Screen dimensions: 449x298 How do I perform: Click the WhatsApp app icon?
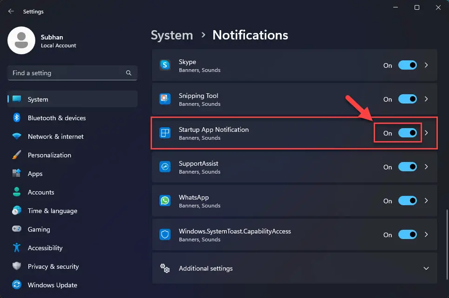click(x=165, y=201)
